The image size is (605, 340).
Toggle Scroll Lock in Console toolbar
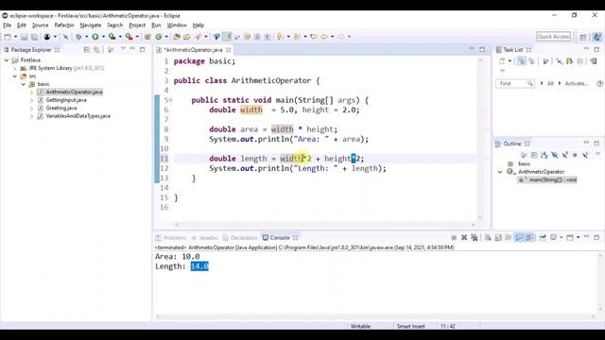coord(498,237)
